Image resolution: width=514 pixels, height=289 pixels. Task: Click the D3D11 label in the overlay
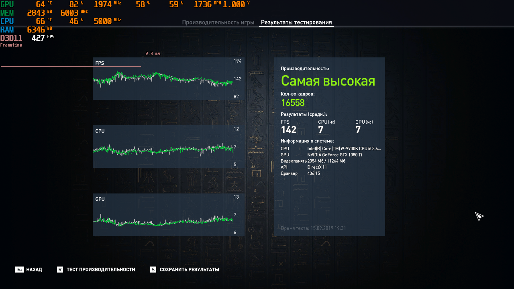pos(11,38)
